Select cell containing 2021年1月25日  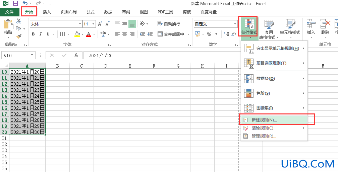tap(27, 102)
